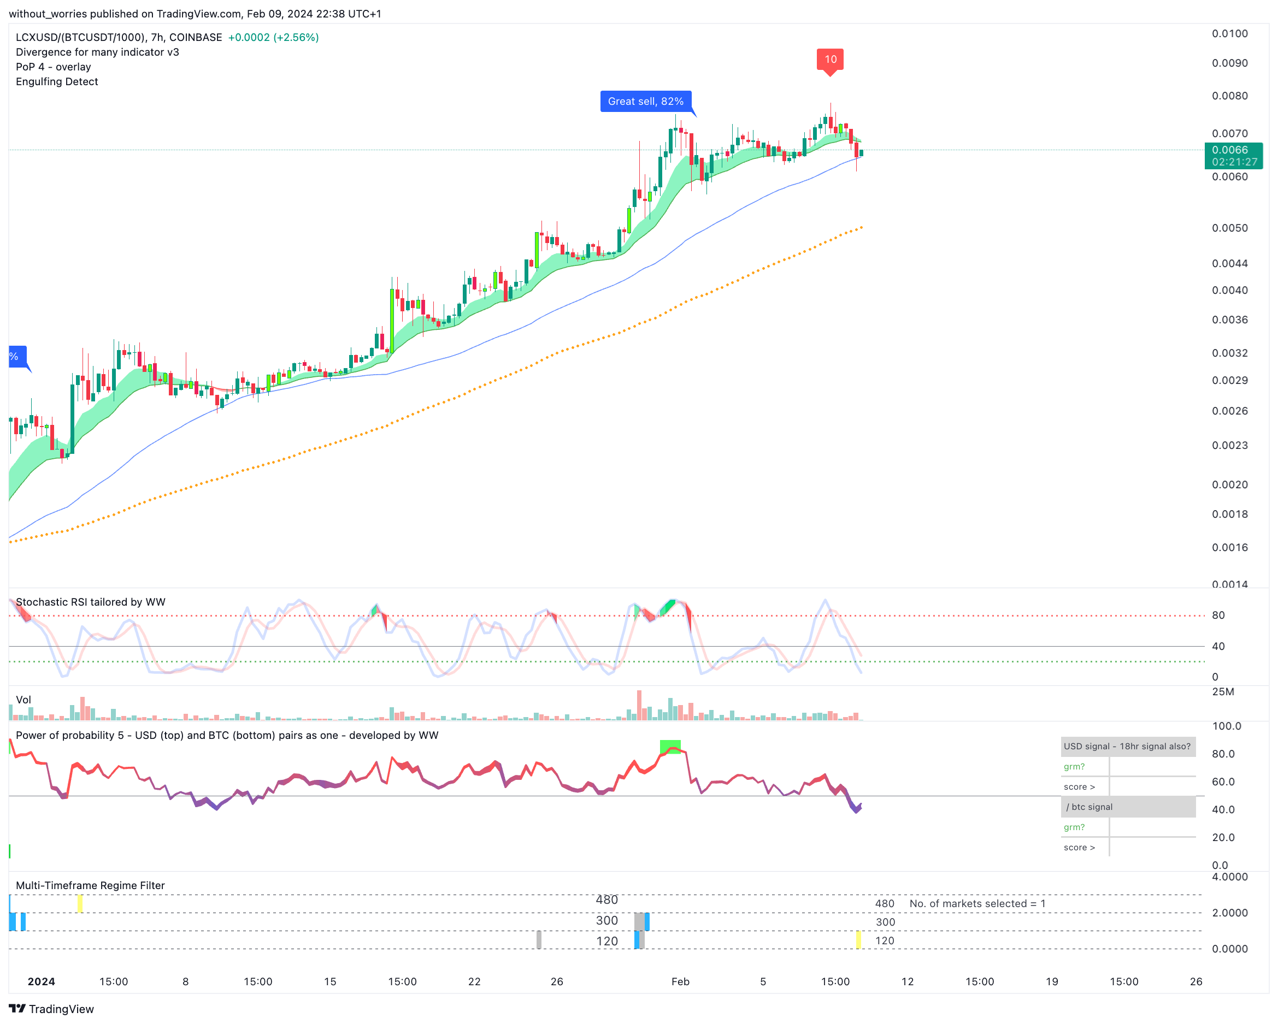The width and height of the screenshot is (1278, 1024).
Task: Click 'Stochastic RSI tailored by WW' title
Action: (x=91, y=602)
